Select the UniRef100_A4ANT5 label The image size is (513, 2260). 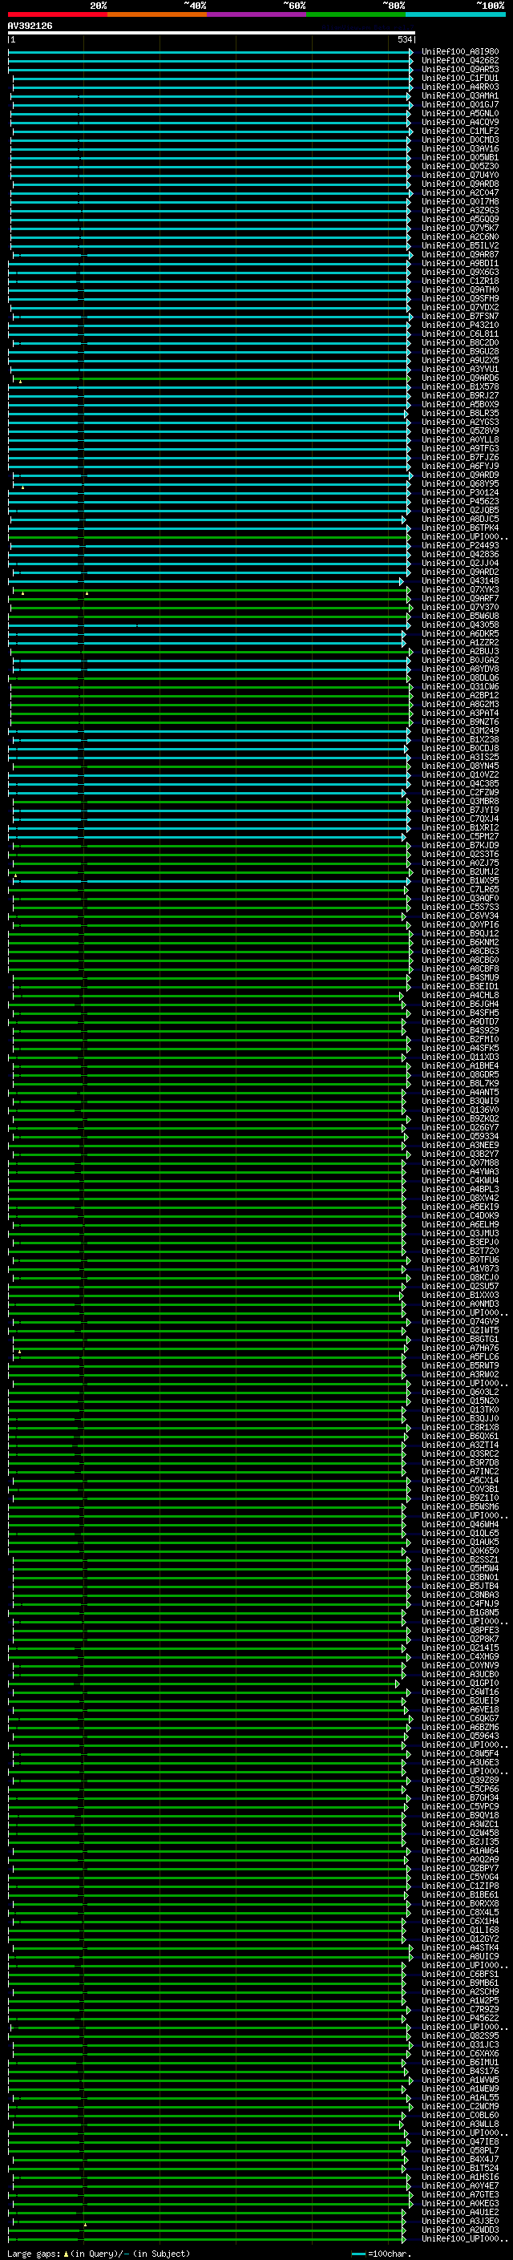[x=459, y=1092]
